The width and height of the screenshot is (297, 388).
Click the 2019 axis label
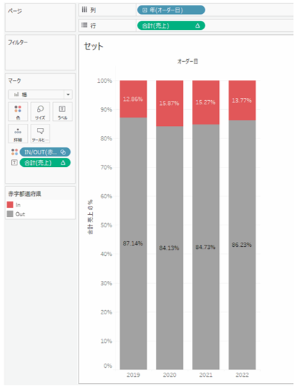(133, 375)
